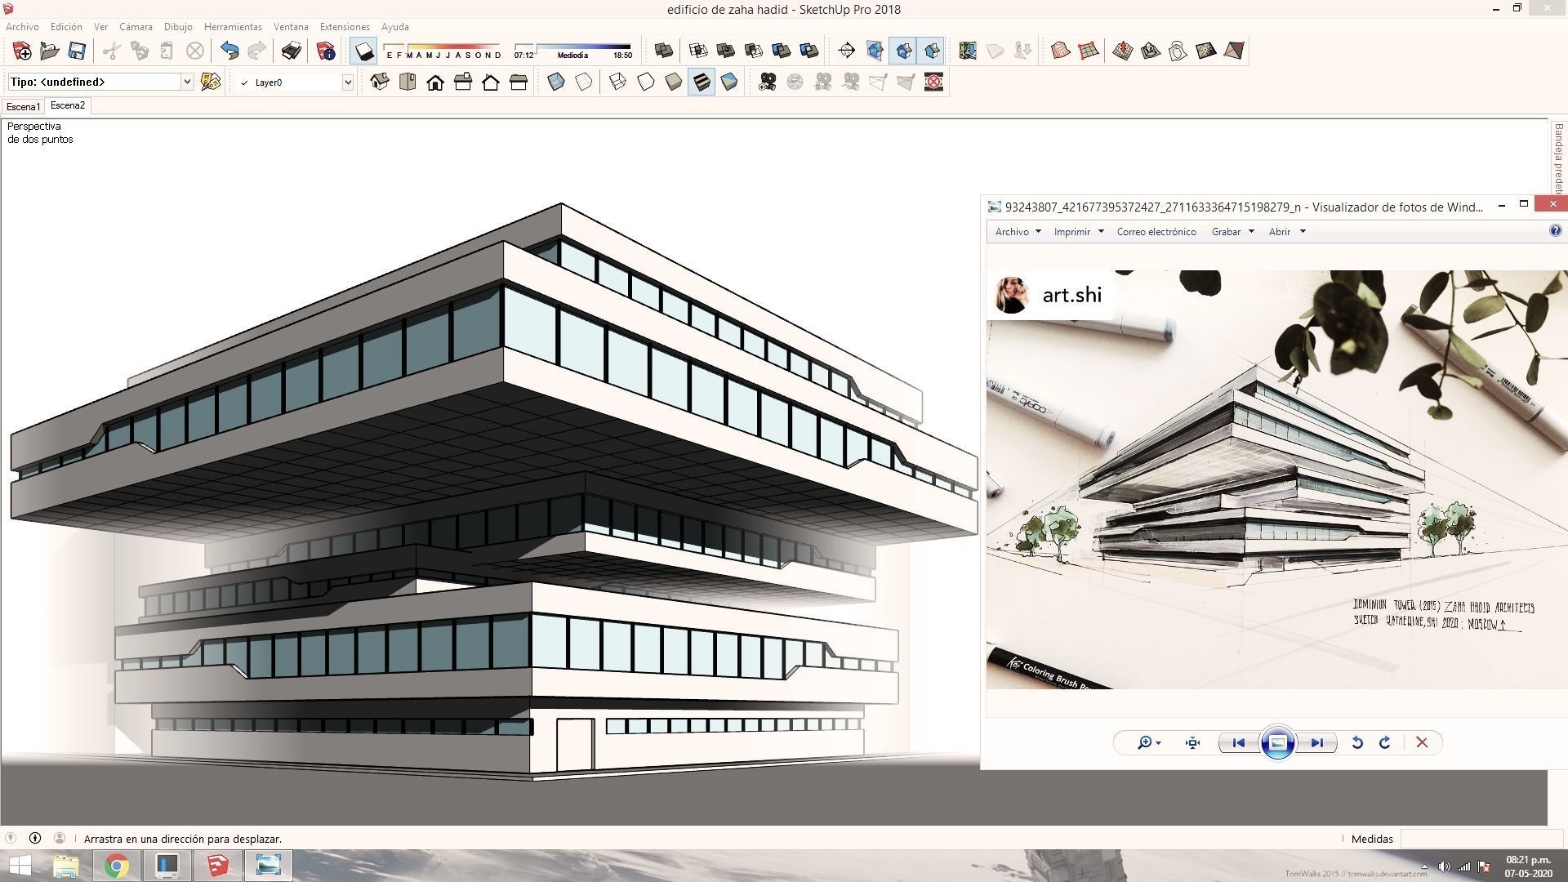Open Google Chrome from the taskbar
Screen dimensions: 1568x882
tap(117, 866)
